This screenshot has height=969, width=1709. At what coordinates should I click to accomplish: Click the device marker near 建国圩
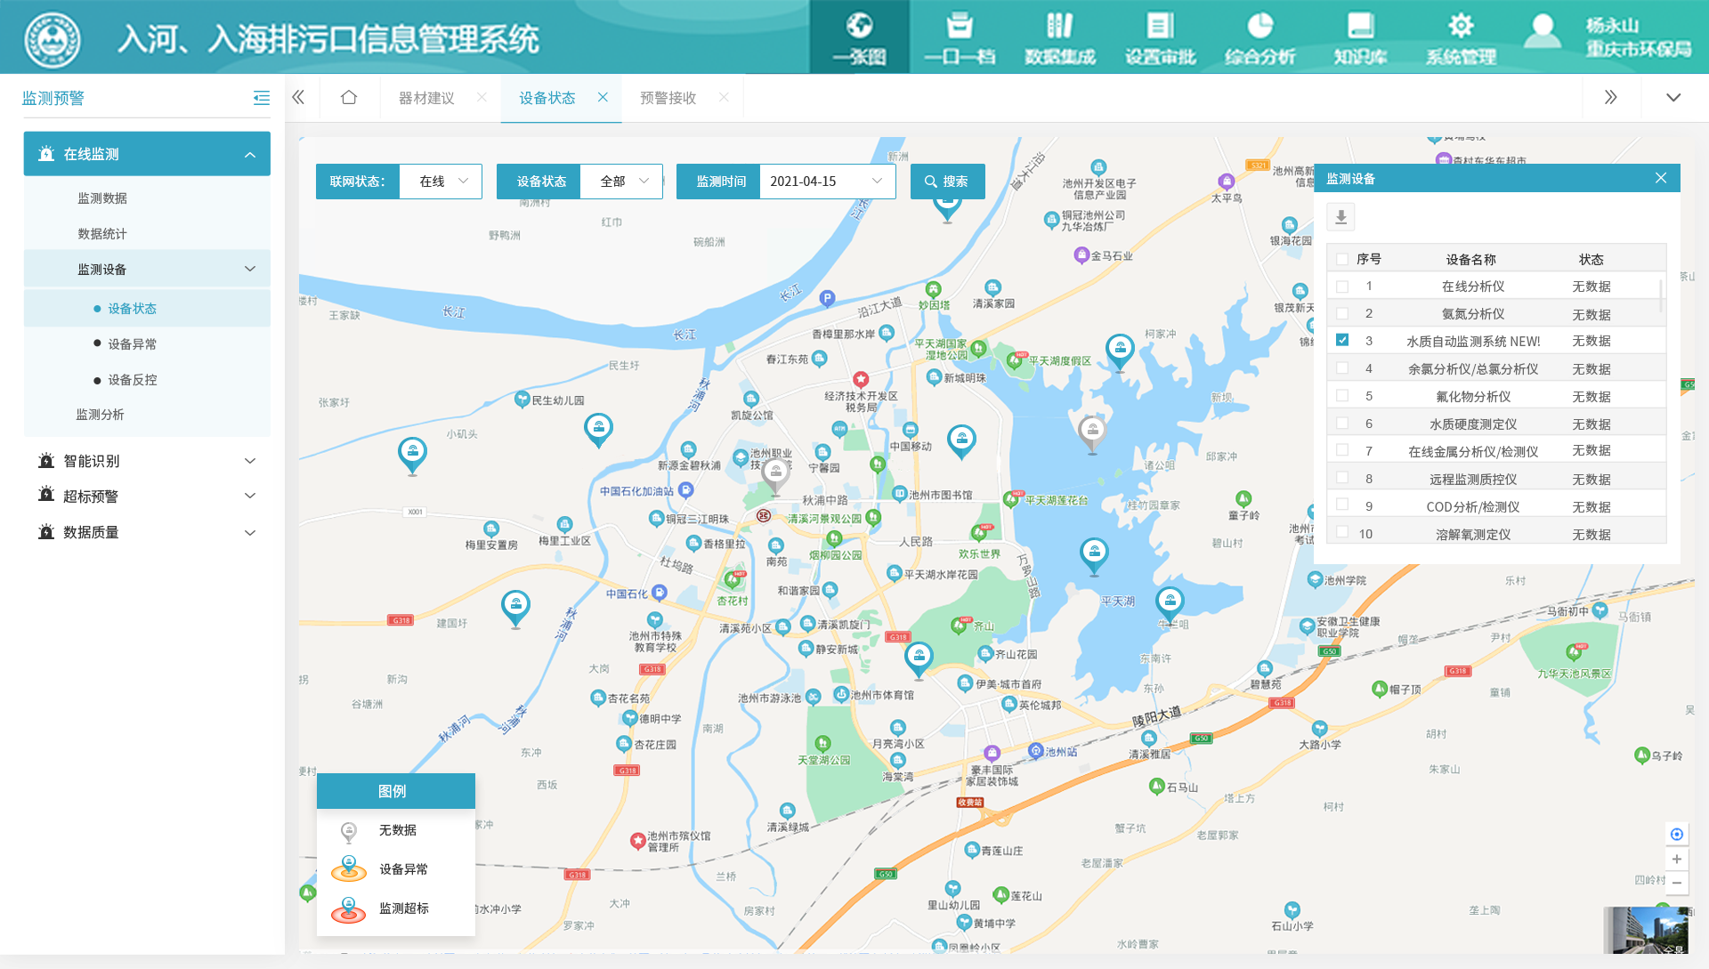[x=515, y=609]
